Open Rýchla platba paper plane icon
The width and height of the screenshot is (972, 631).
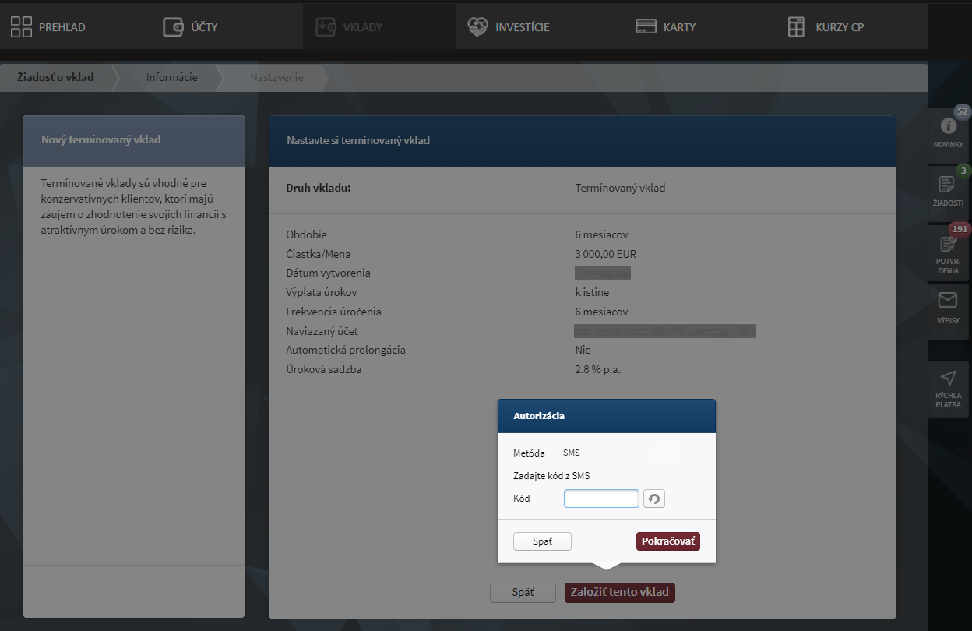click(x=948, y=379)
